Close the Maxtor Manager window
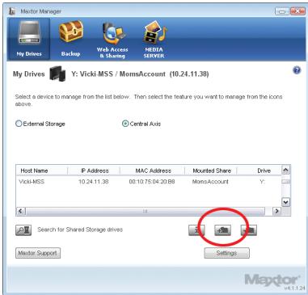This screenshot has width=308, height=295. point(297,11)
